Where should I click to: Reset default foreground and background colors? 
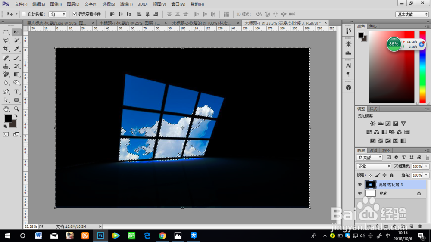tap(5, 126)
